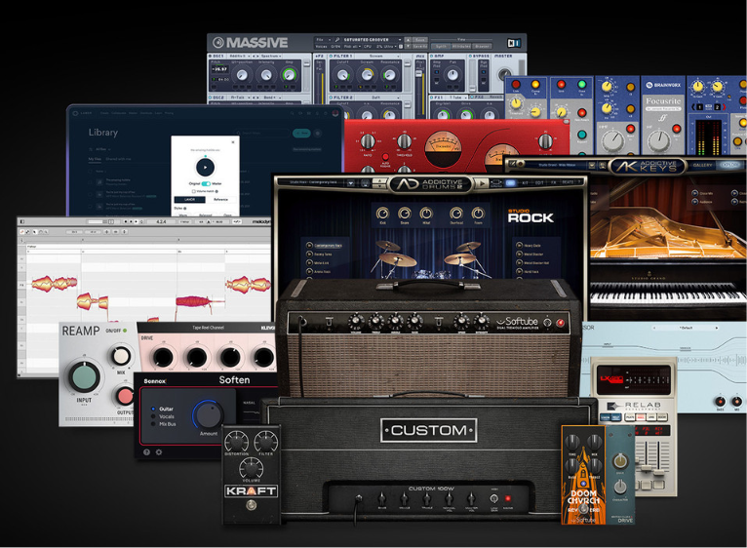Click the Volume knob on KRAFT pedal
747x548 pixels.
[x=251, y=467]
